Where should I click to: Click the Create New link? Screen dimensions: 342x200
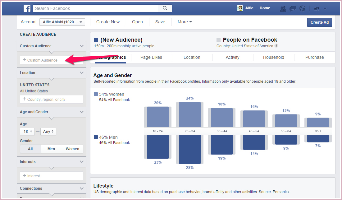click(108, 22)
